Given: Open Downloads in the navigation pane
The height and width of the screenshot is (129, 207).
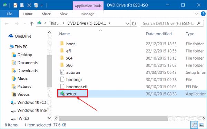Looking at the screenshot, I should pos(25,71).
